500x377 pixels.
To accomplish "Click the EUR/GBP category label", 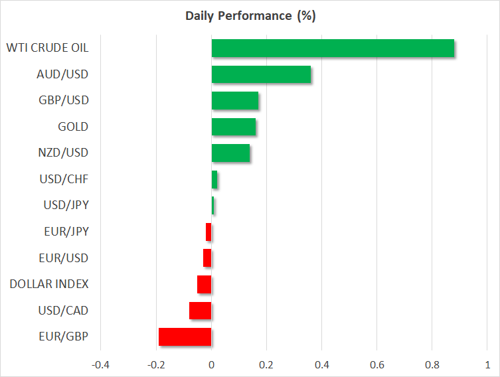I will (64, 337).
